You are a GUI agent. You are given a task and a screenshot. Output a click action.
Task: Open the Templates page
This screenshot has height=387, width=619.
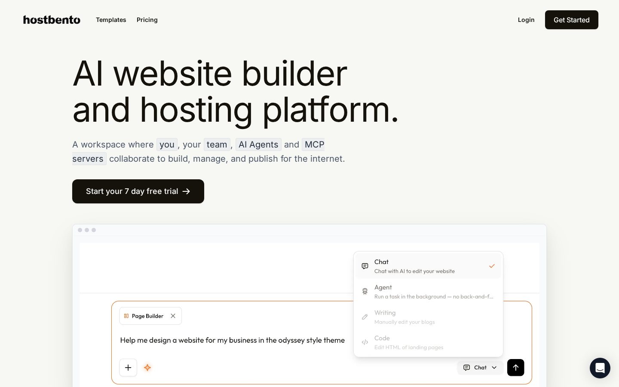coord(111,20)
